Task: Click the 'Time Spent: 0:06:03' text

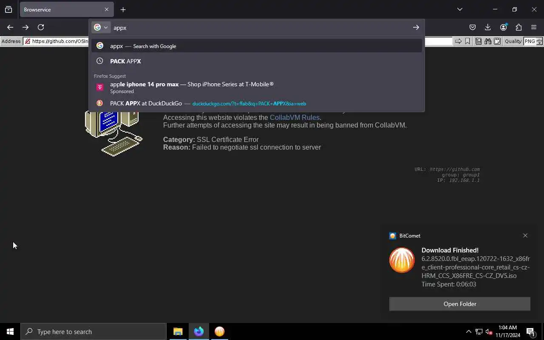Action: coord(449,284)
